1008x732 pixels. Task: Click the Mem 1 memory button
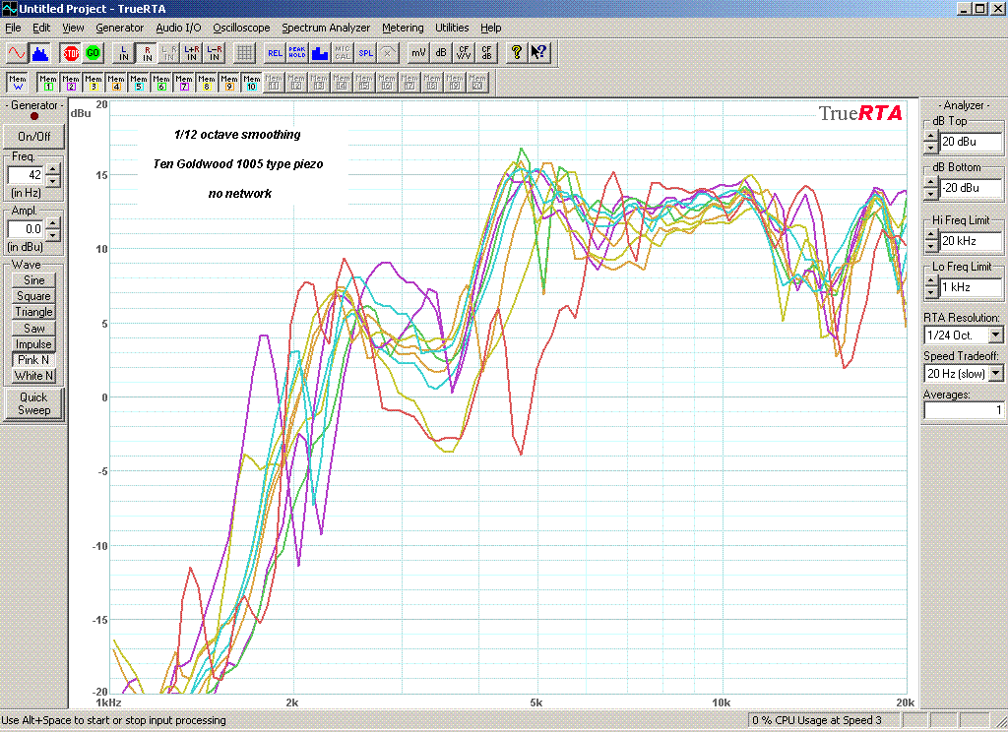pos(48,83)
